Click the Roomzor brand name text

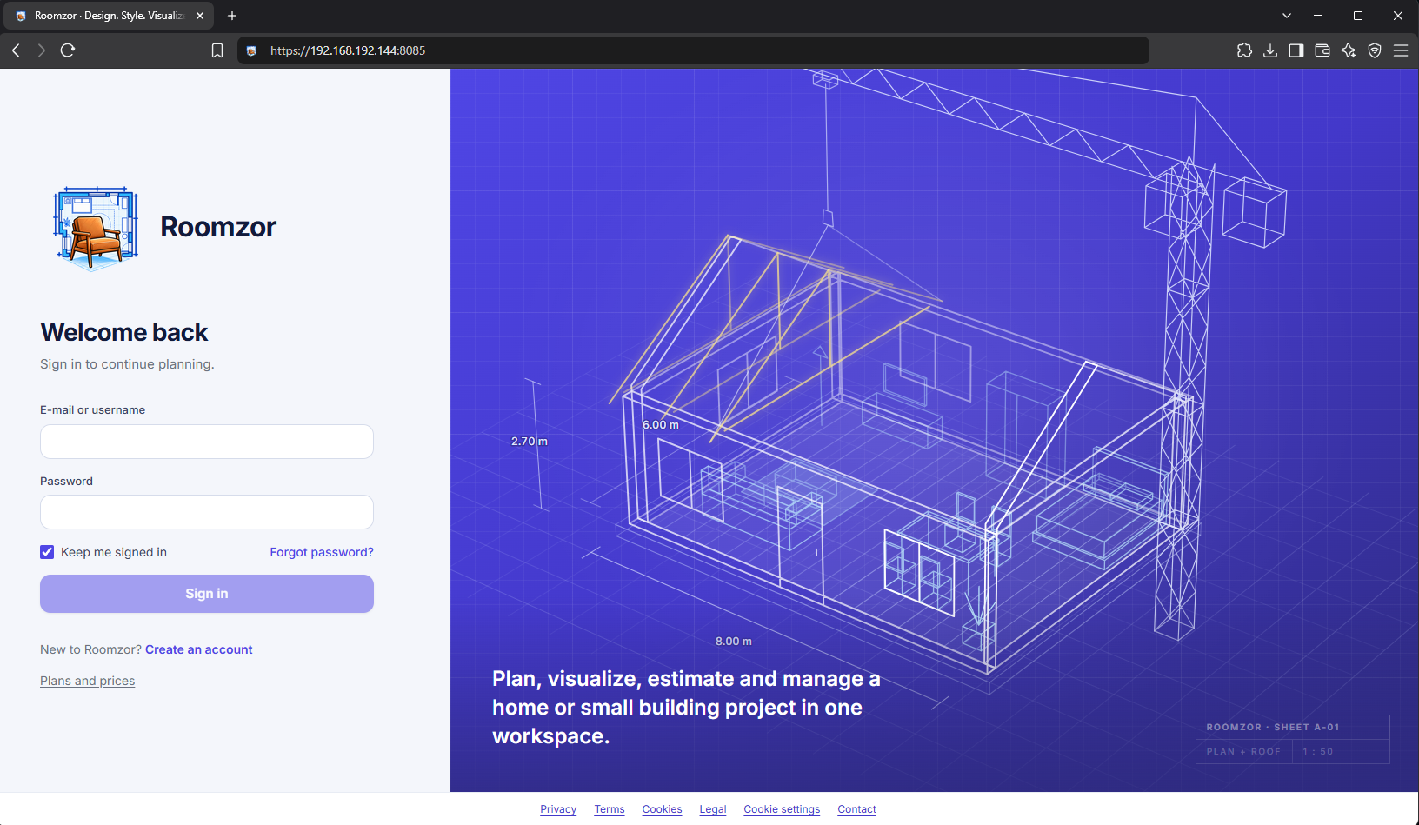(x=218, y=227)
